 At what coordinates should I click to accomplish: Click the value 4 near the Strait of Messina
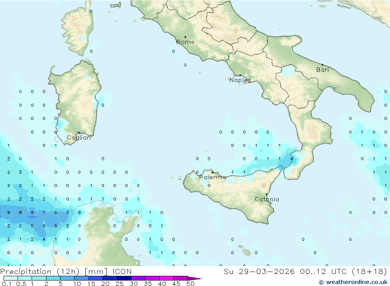pyautogui.click(x=291, y=159)
